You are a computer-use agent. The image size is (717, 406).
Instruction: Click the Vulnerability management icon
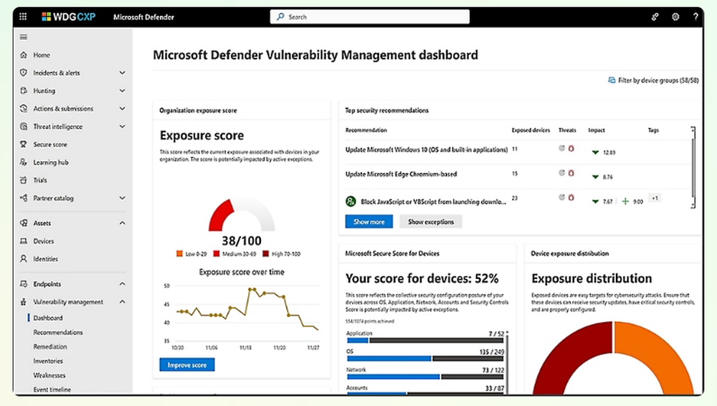24,302
